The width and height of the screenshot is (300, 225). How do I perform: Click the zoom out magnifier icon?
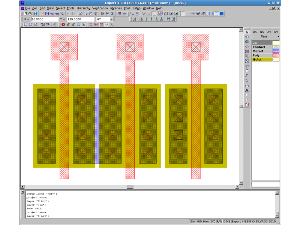pos(57,14)
